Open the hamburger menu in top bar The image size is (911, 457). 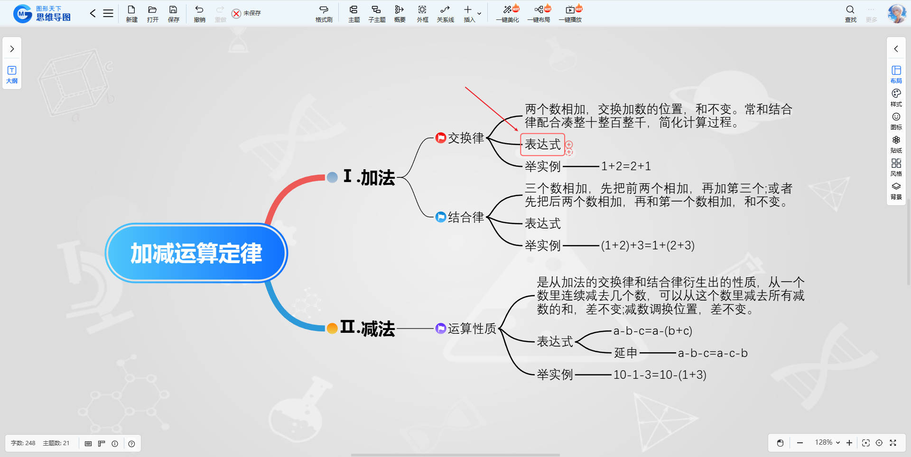(x=108, y=13)
